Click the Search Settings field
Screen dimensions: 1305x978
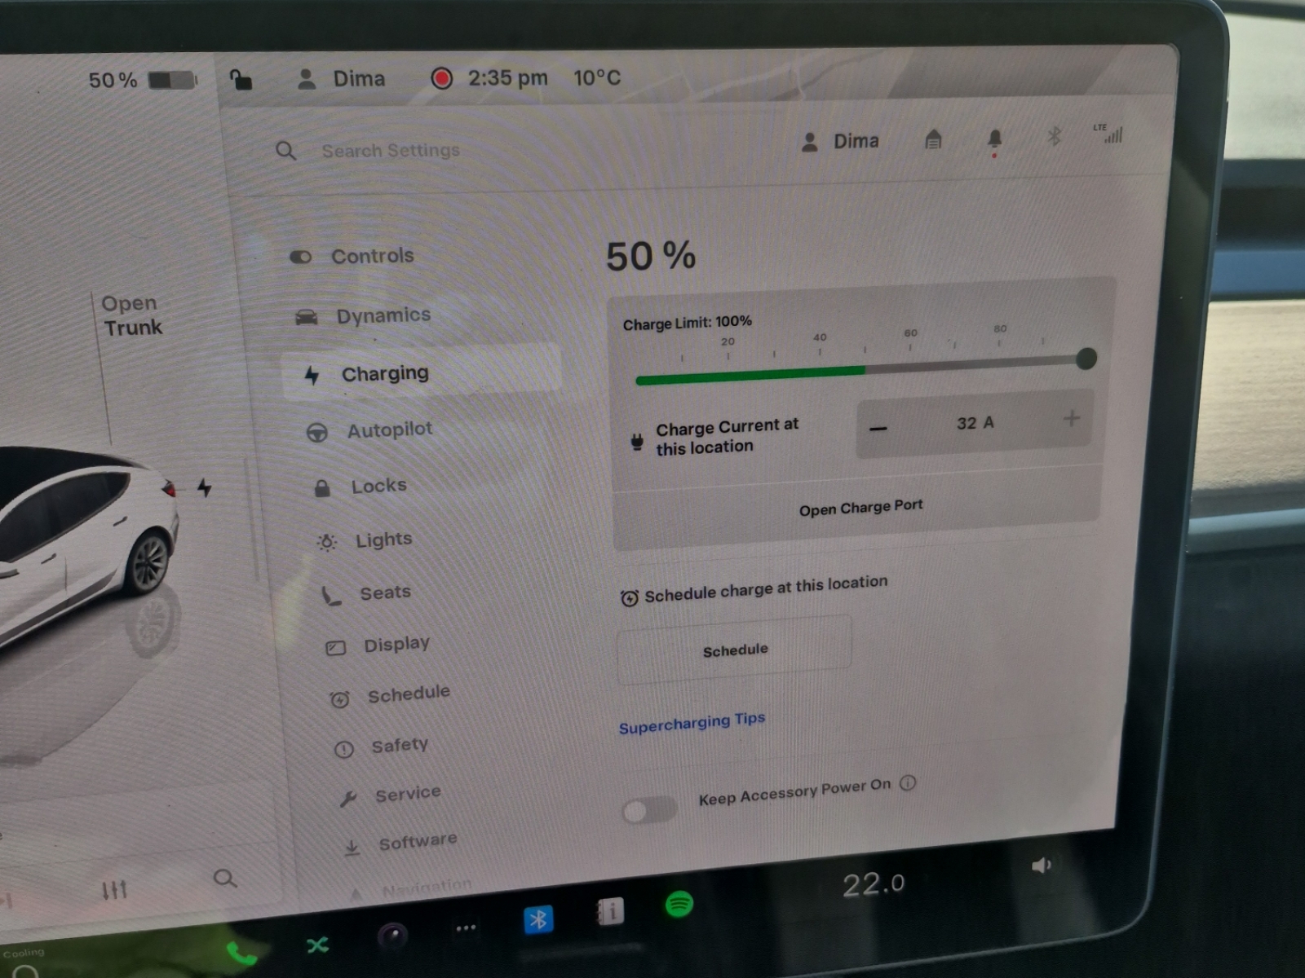pos(390,151)
